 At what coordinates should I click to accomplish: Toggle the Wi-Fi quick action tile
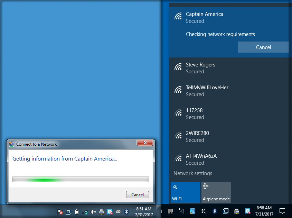click(185, 192)
